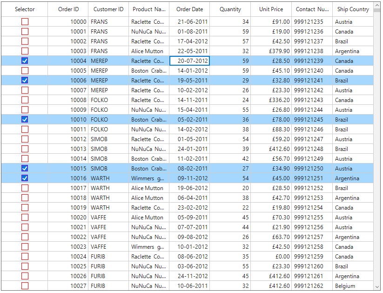
Task: Click the Order ID cell 10026
Action: pos(68,276)
